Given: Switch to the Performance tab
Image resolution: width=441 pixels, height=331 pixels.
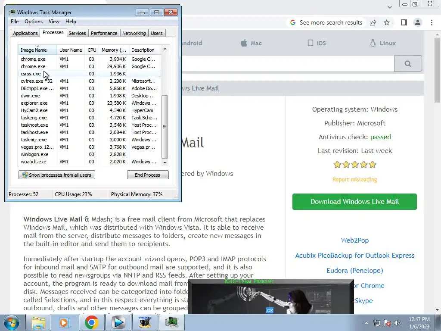Looking at the screenshot, I should [104, 33].
